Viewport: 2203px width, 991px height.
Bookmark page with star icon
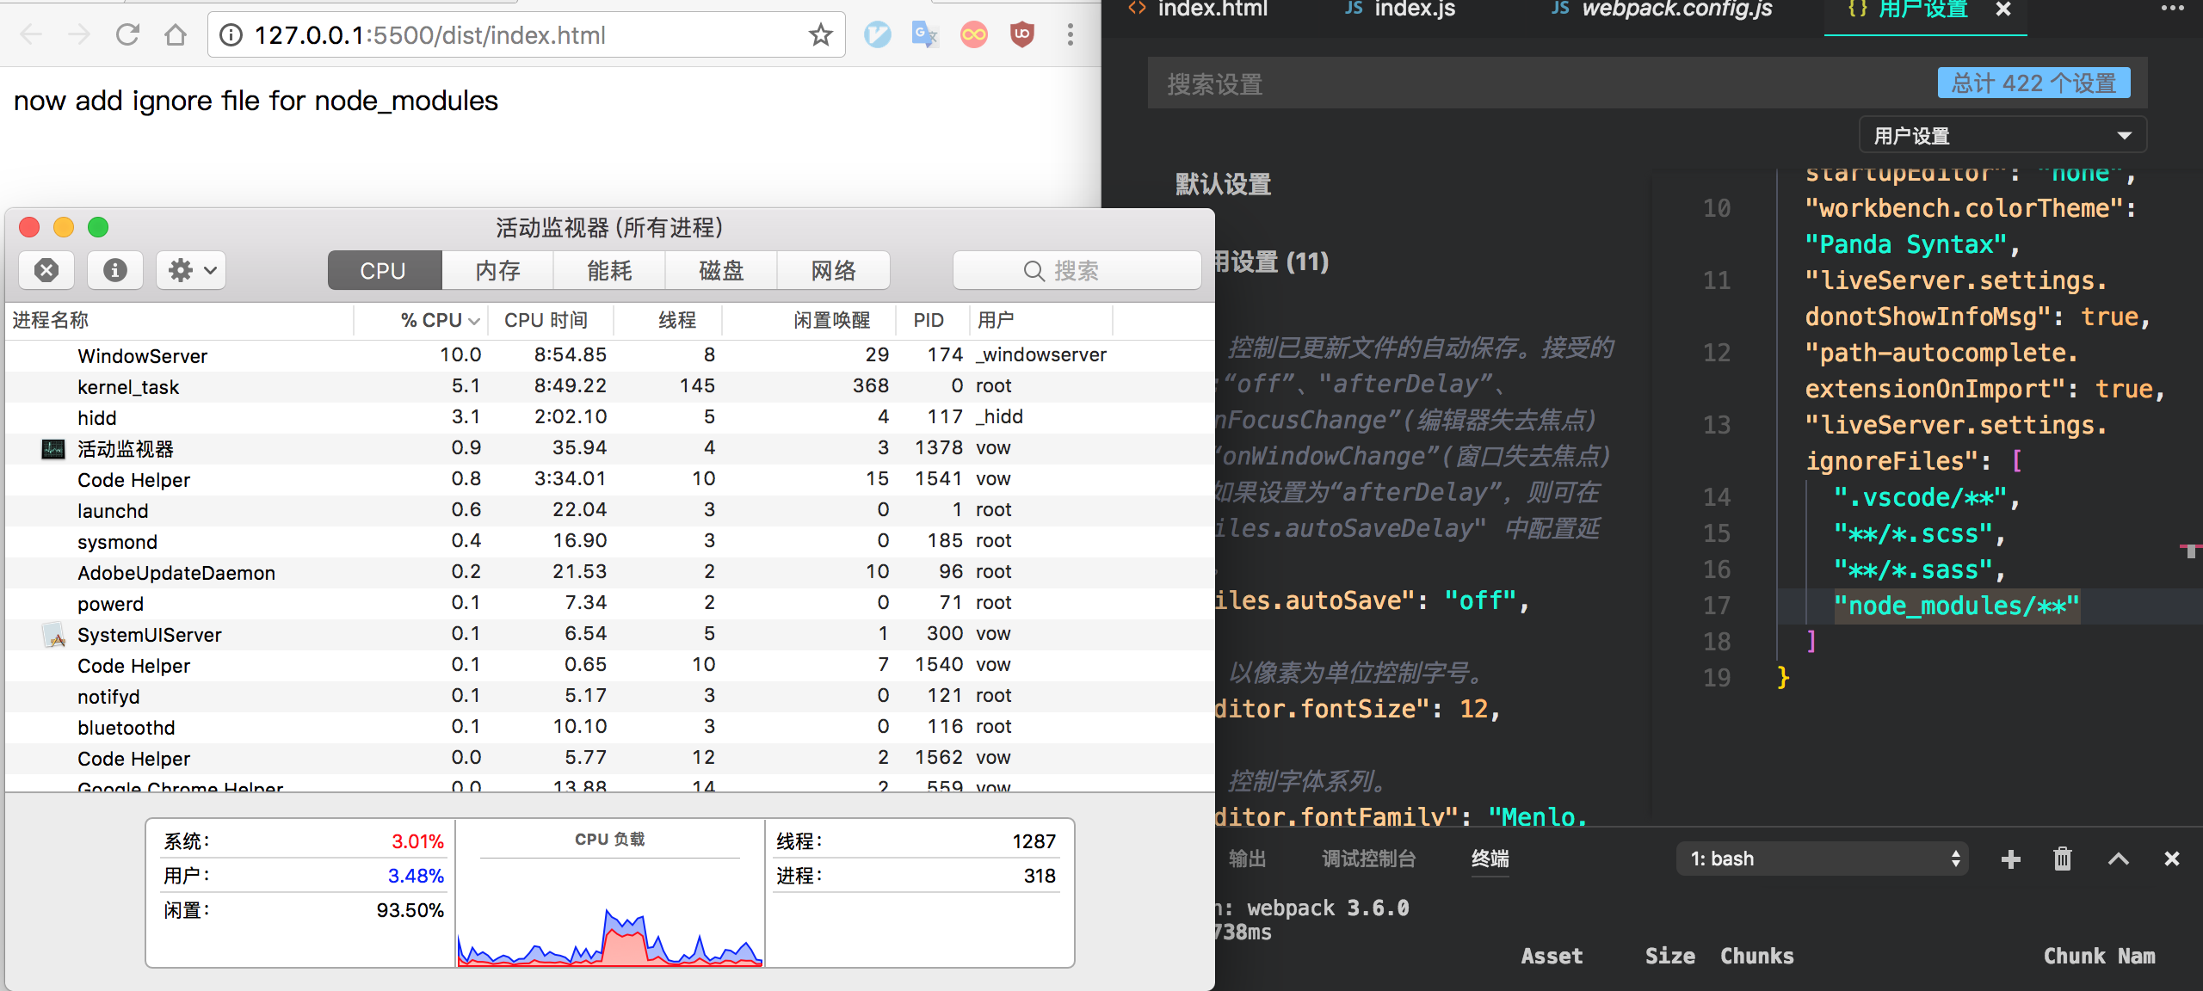(x=820, y=35)
